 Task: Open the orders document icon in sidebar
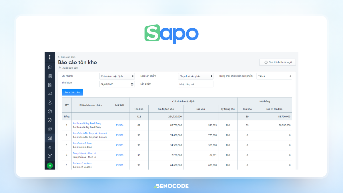click(50, 85)
